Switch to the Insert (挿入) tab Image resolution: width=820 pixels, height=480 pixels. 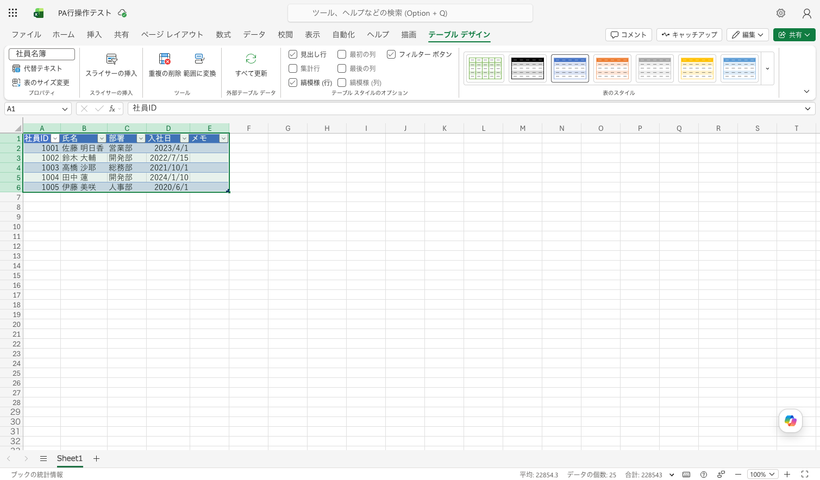[94, 35]
